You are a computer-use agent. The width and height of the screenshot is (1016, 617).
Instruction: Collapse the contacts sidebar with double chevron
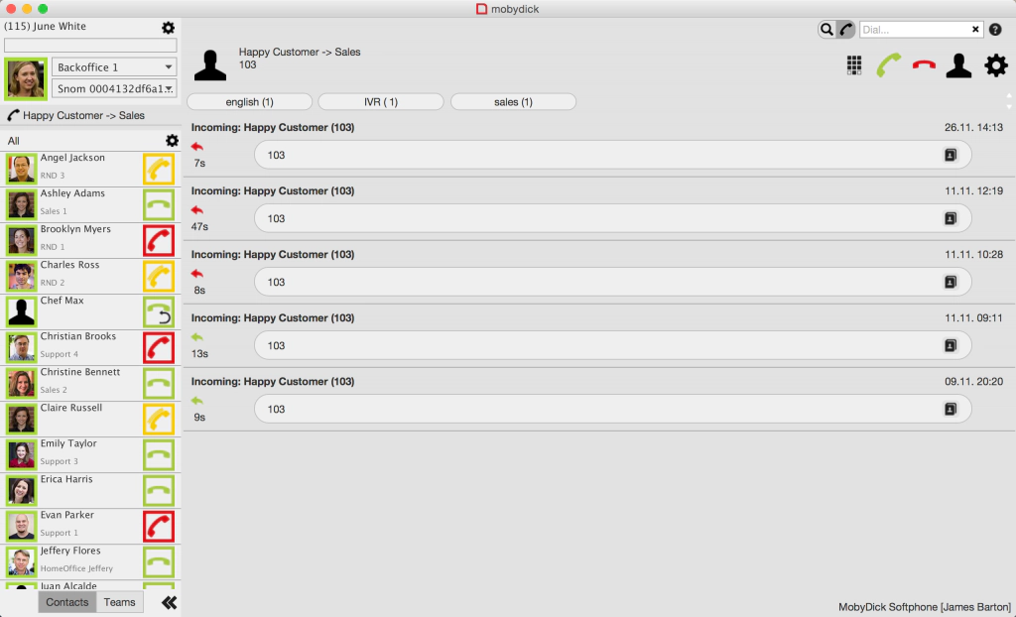pyautogui.click(x=169, y=602)
